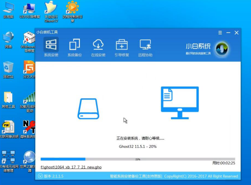Click the 小白装机工具 window title
Screen dimensions: 251x185
pyautogui.click(x=47, y=32)
